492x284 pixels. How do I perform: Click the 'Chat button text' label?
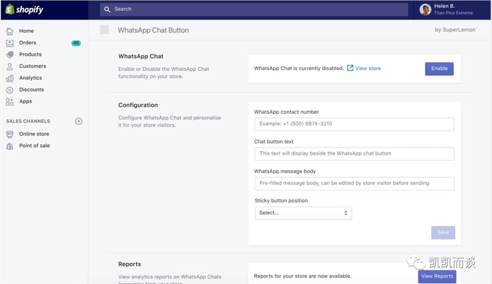point(274,142)
